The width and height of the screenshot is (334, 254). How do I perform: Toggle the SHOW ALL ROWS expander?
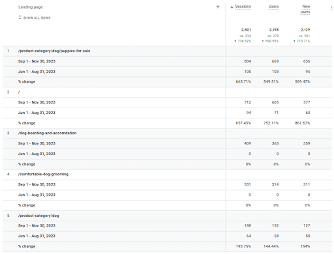pyautogui.click(x=35, y=18)
